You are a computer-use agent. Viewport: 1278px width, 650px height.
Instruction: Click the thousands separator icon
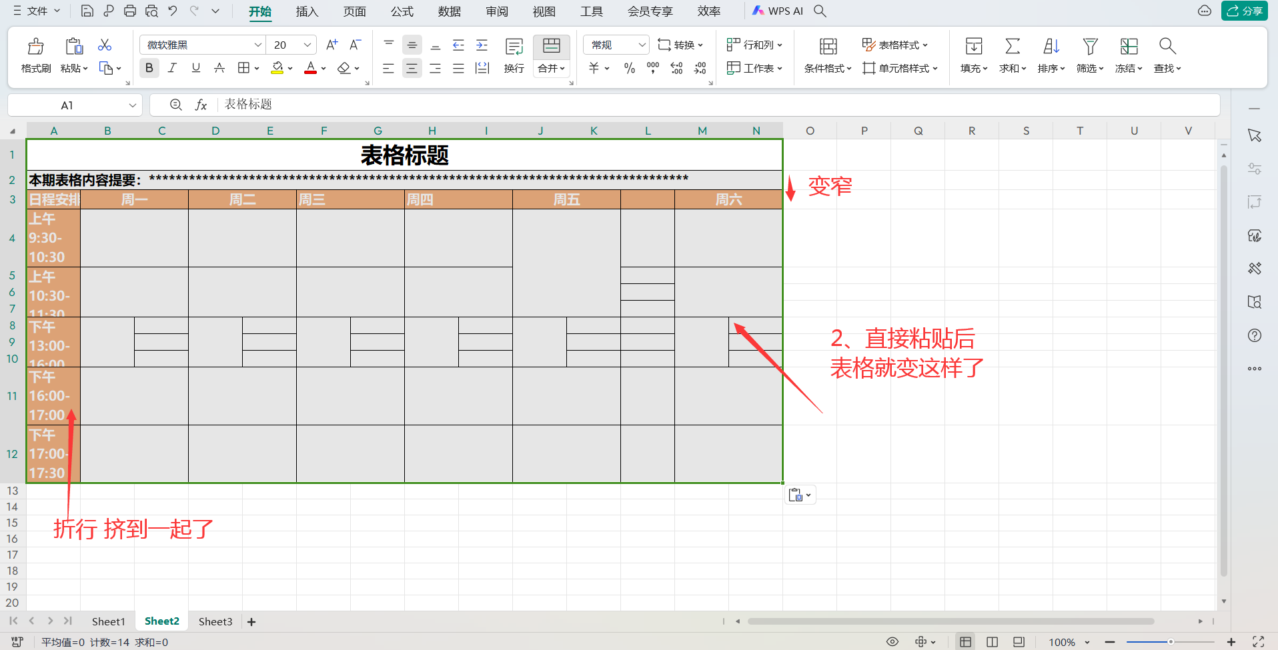click(x=653, y=68)
